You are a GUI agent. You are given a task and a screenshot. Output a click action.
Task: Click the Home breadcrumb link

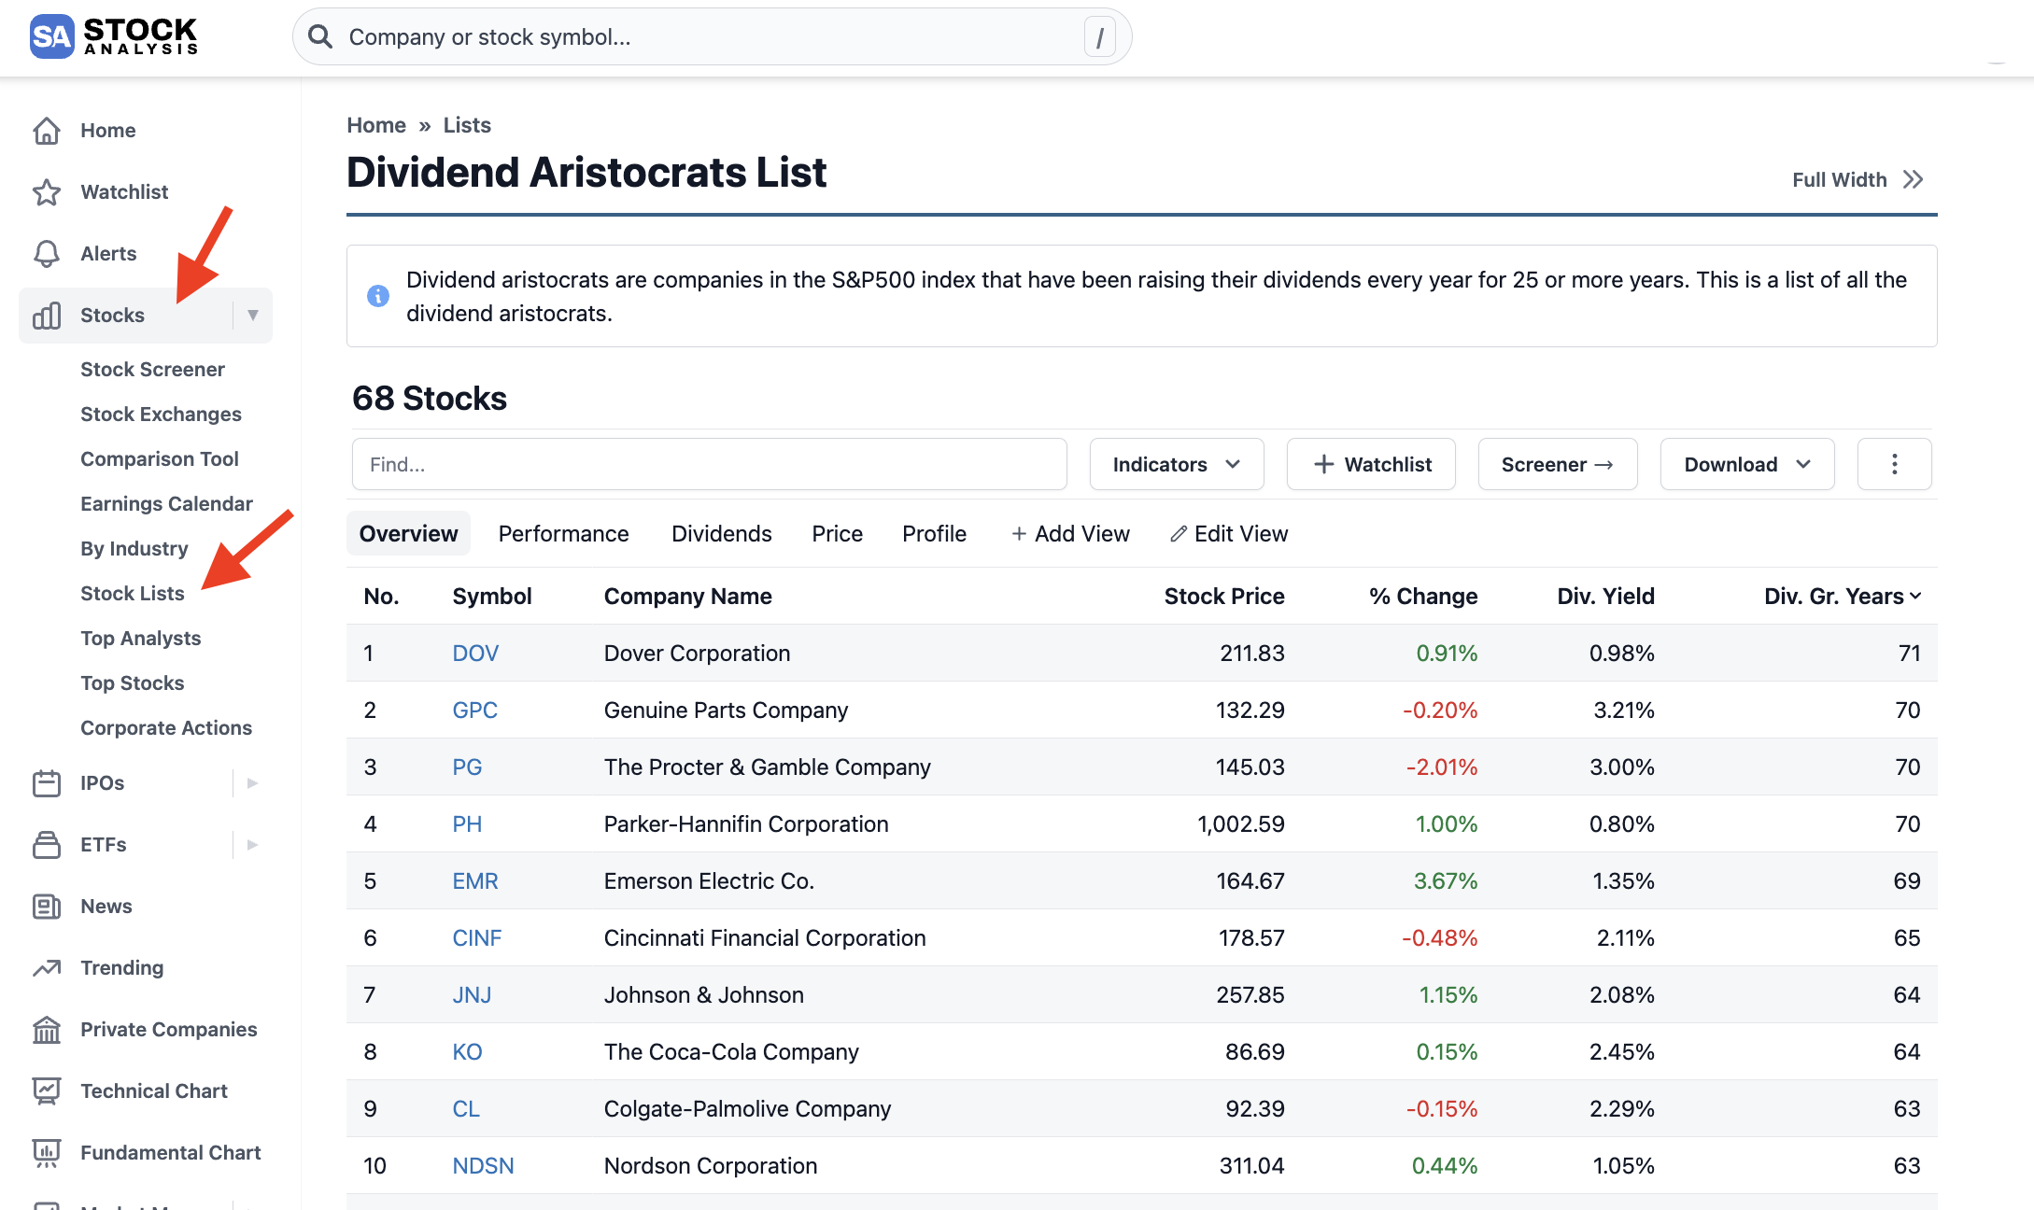376,125
